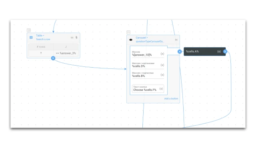Click the Choose %cells.F% button text field

tap(148, 89)
